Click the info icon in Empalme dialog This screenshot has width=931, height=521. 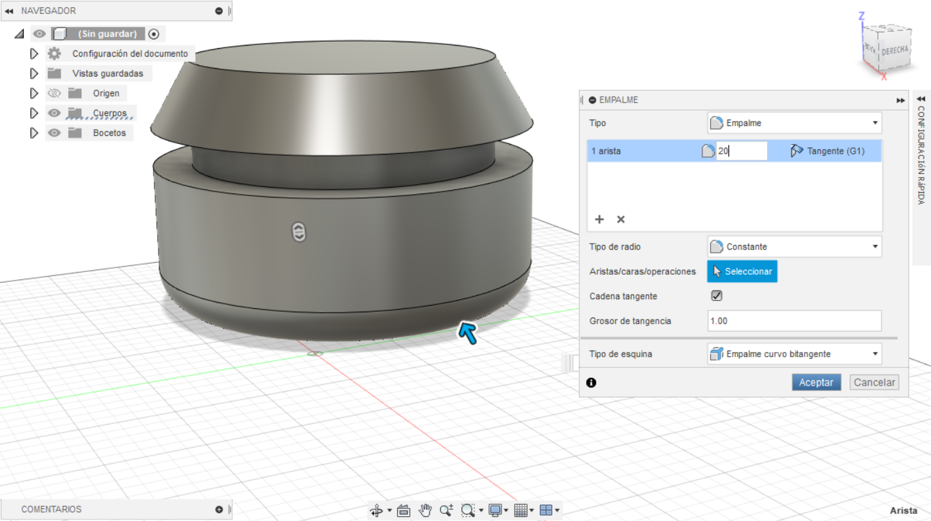[591, 382]
